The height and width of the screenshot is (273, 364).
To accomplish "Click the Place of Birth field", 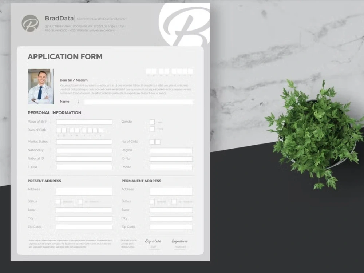I will (84, 122).
